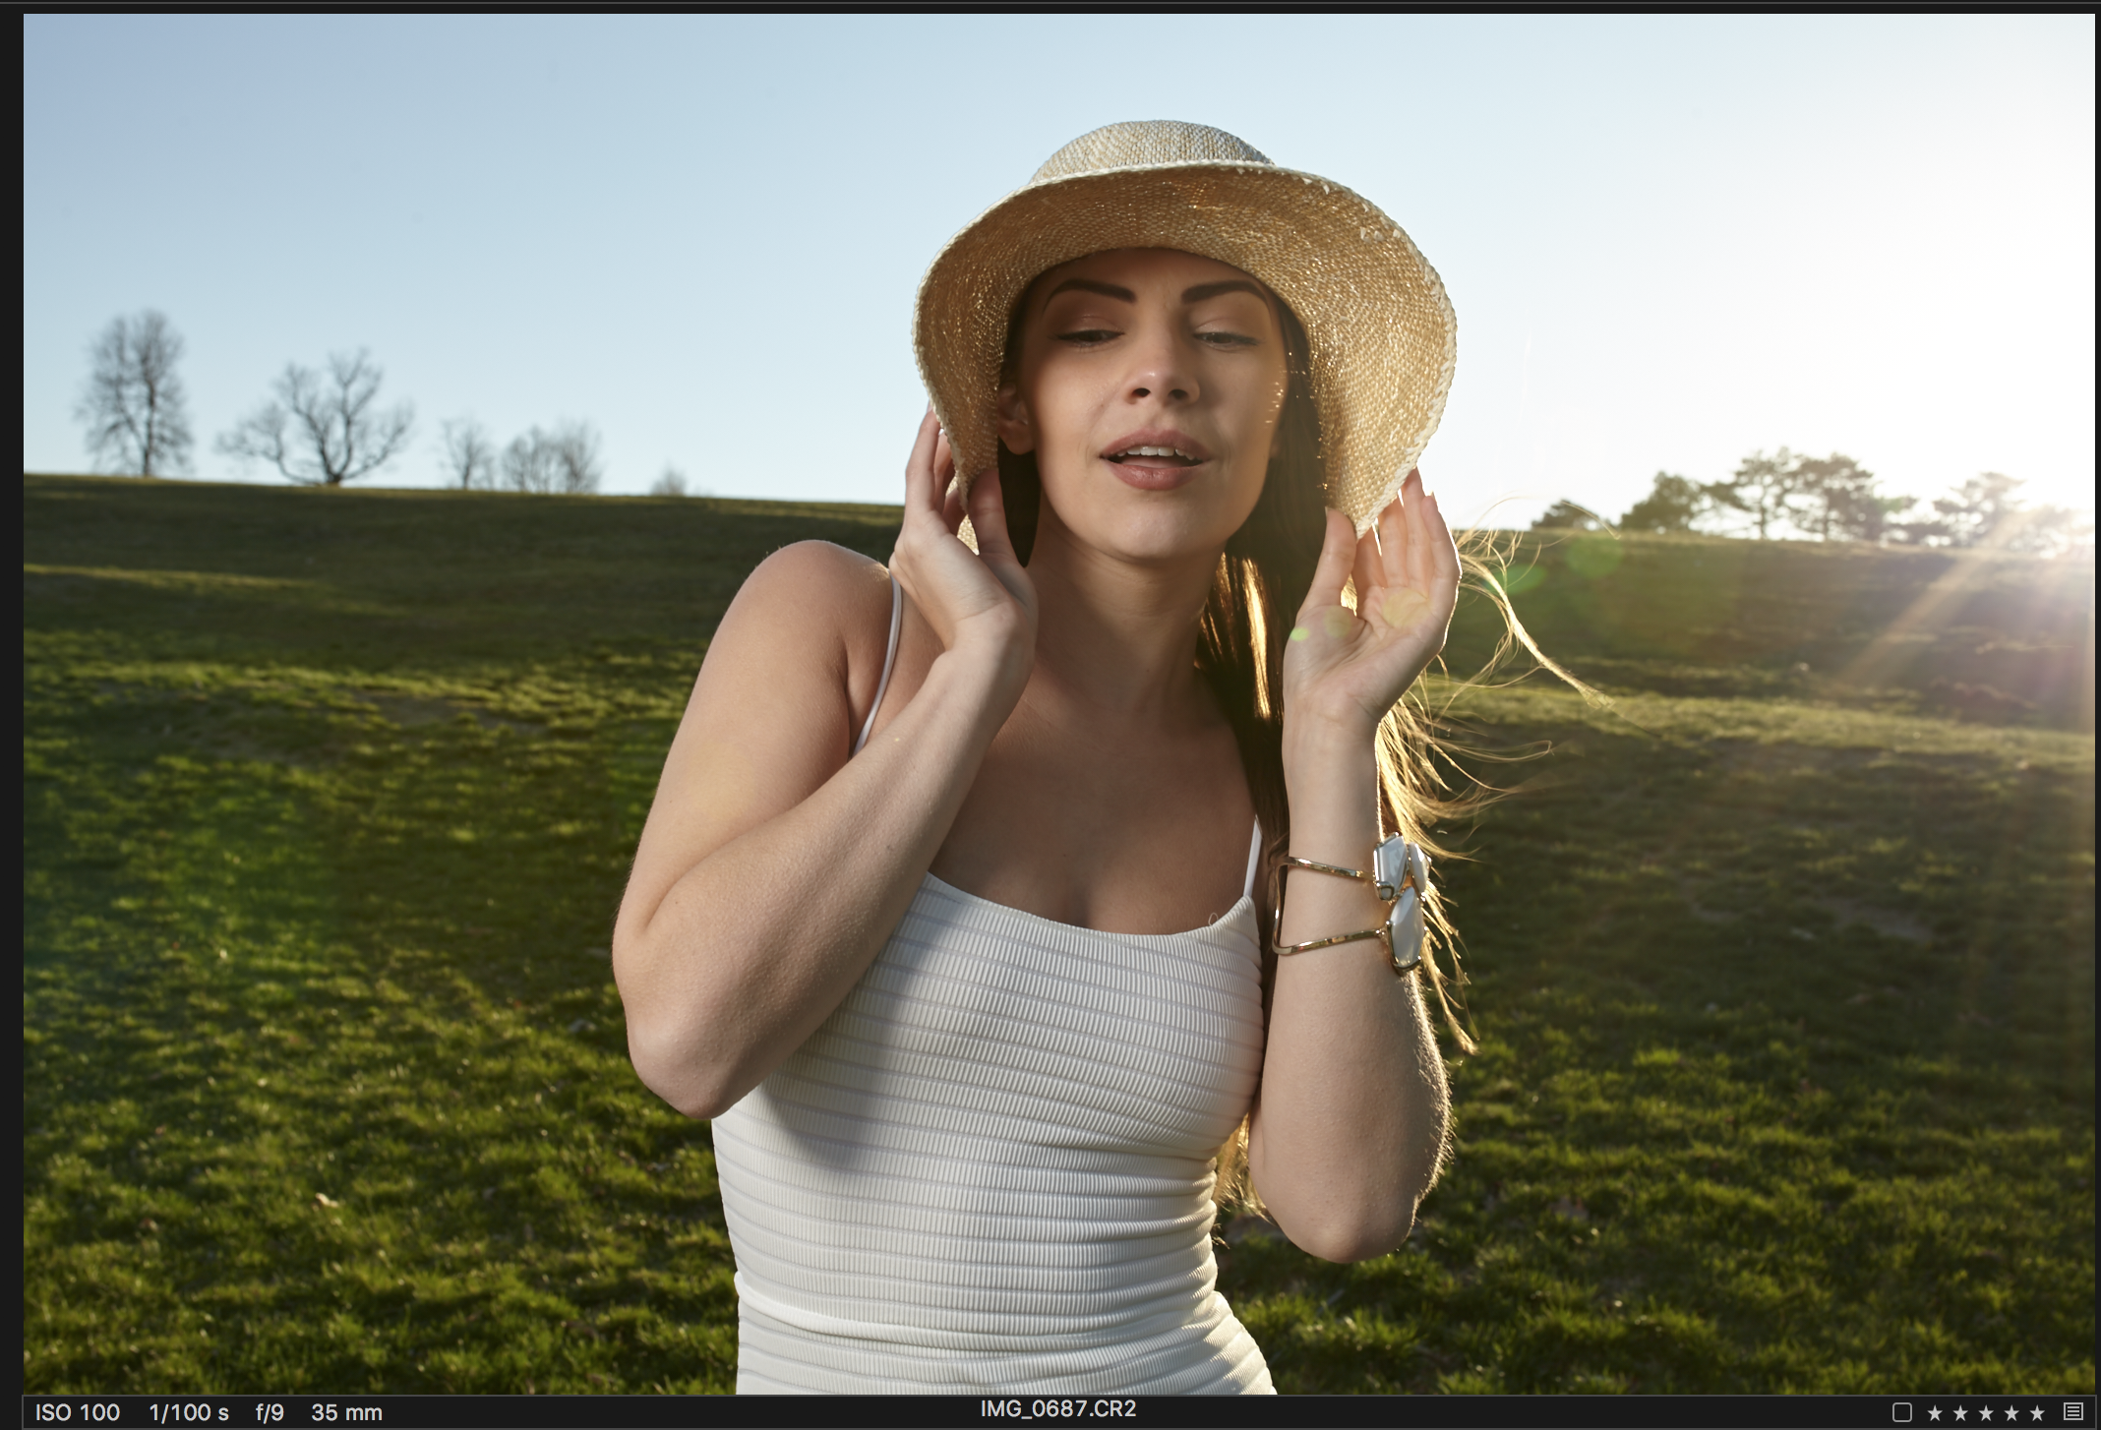Set rating to one star
This screenshot has height=1430, width=2101.
(x=1935, y=1413)
